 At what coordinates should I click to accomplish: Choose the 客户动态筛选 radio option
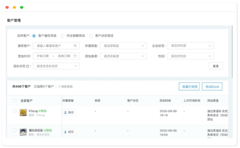click(x=91, y=36)
